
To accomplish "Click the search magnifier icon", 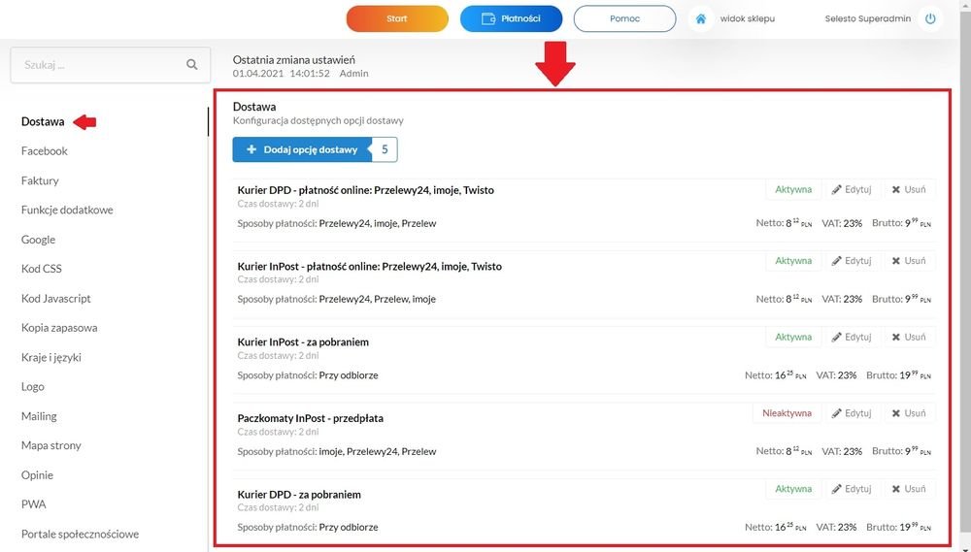I will [192, 64].
